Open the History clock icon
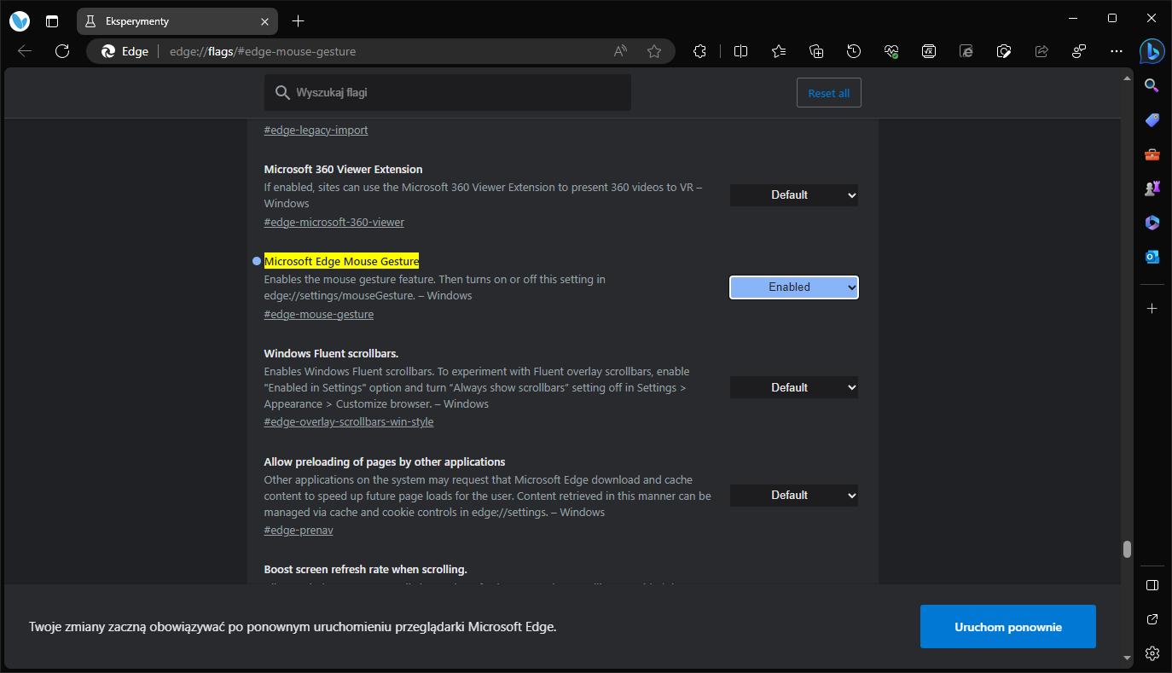1172x673 pixels. (x=854, y=51)
